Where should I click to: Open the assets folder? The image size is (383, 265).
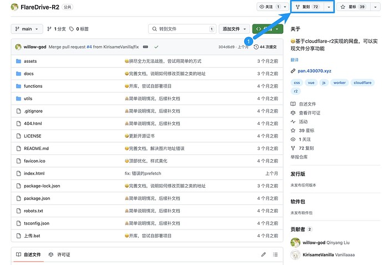pos(31,61)
